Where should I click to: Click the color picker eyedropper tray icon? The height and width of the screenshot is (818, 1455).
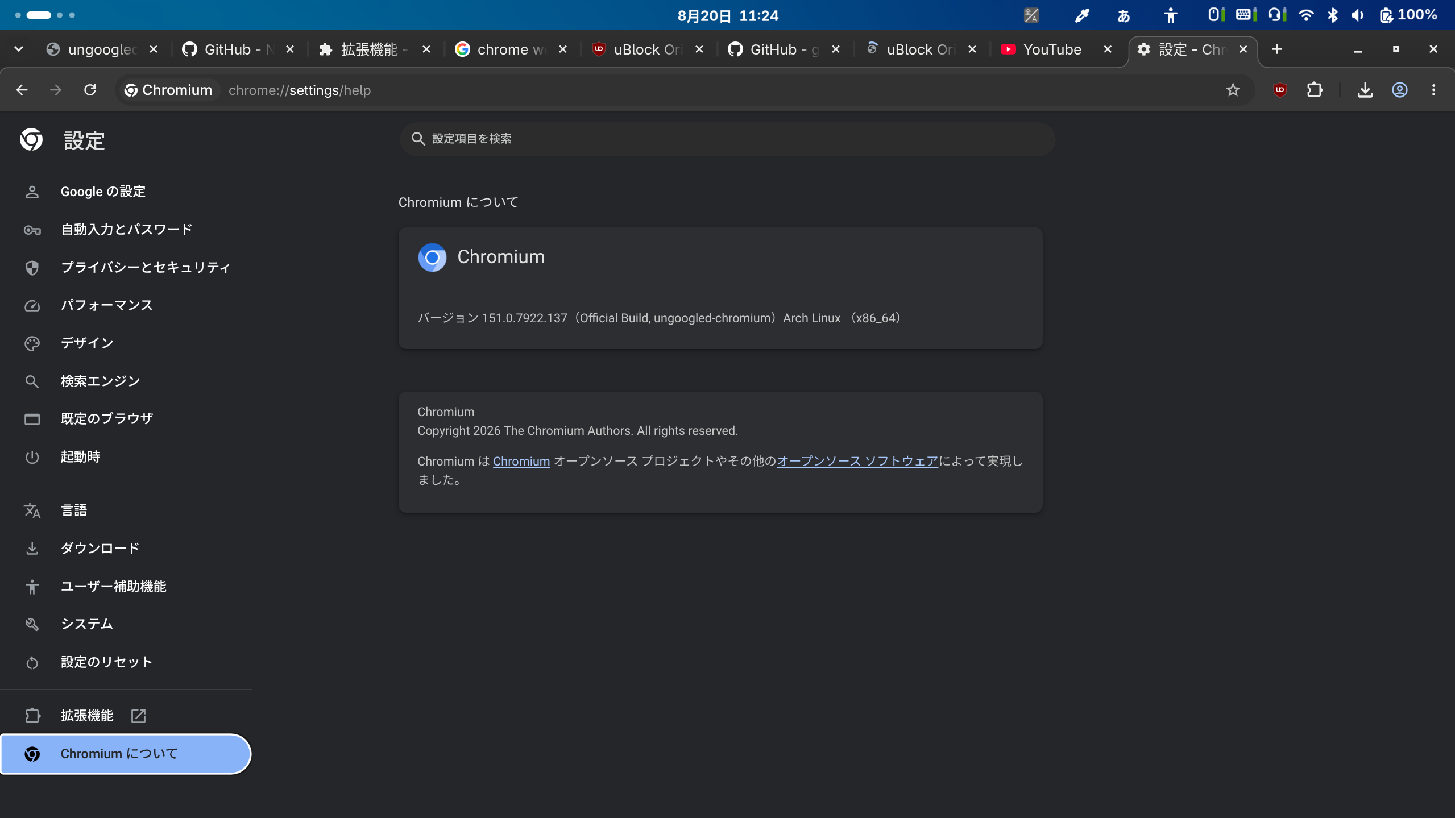coord(1081,15)
